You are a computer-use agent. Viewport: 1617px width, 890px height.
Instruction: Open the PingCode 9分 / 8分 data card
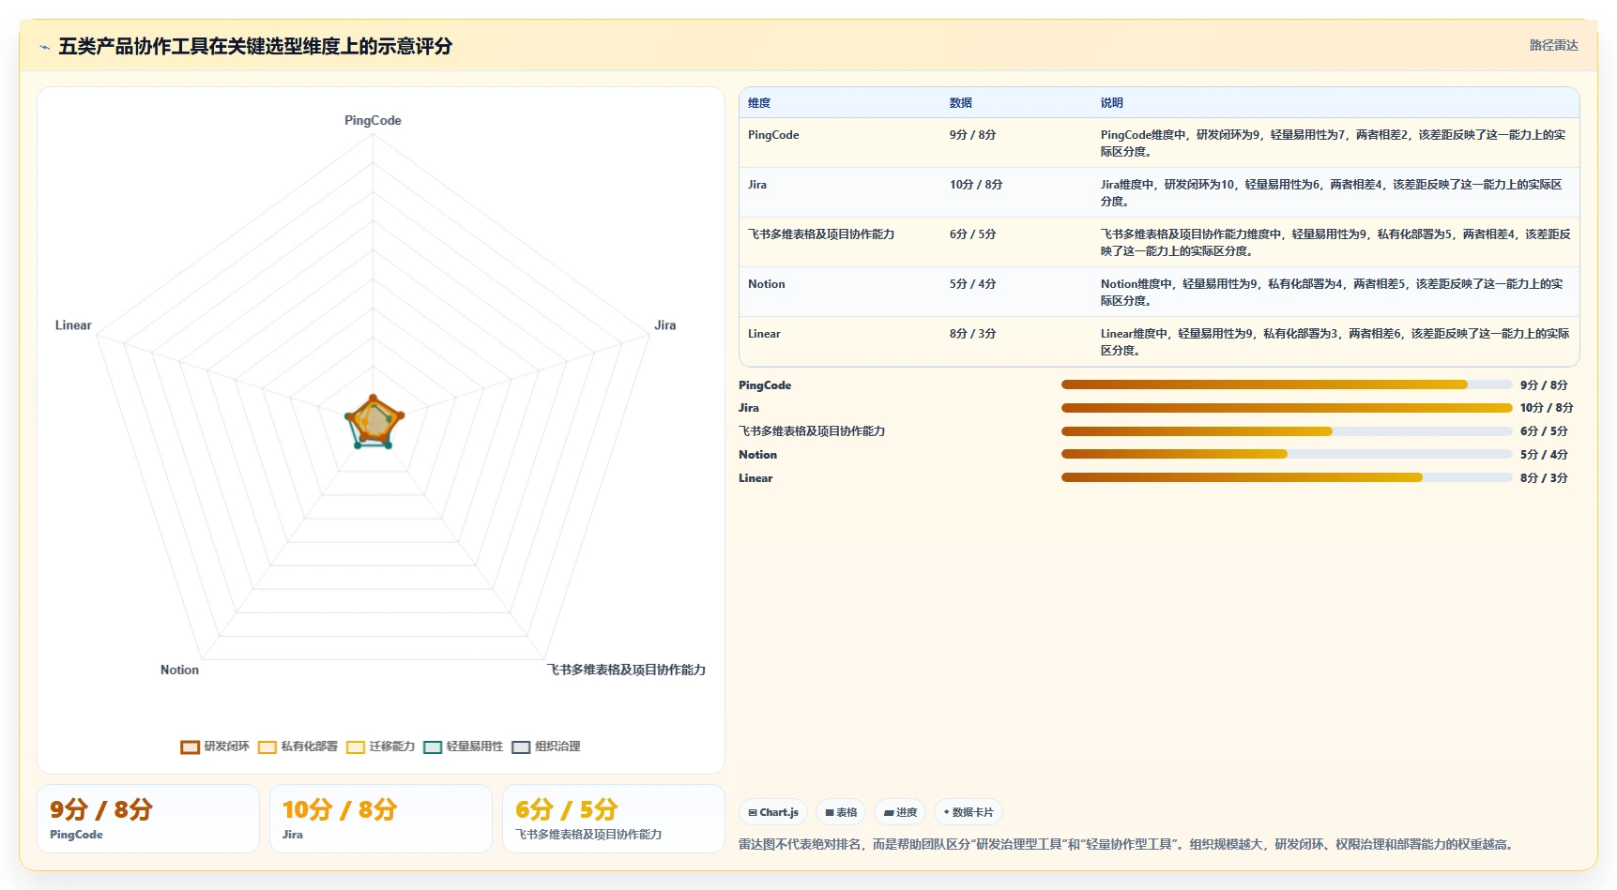point(148,819)
